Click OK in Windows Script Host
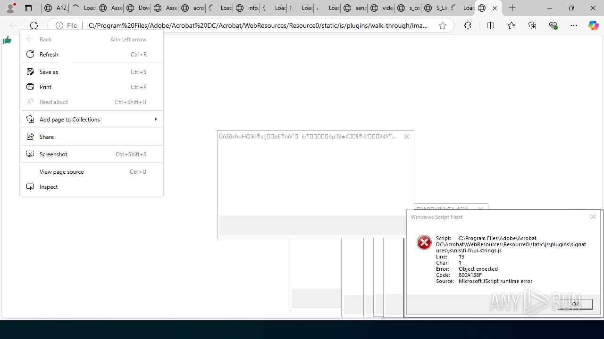This screenshot has height=339, width=604. (x=575, y=304)
